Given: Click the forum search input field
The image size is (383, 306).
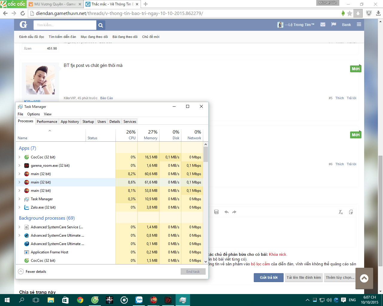Looking at the screenshot, I should click(x=65, y=25).
